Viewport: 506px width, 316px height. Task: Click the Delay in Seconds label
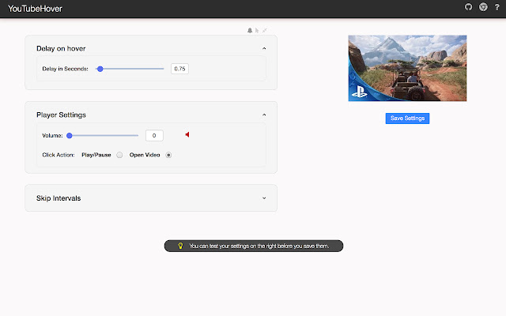[65, 69]
